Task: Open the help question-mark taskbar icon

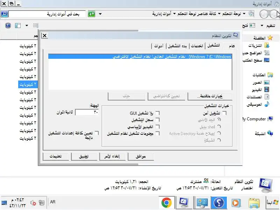Action: [x=219, y=203]
